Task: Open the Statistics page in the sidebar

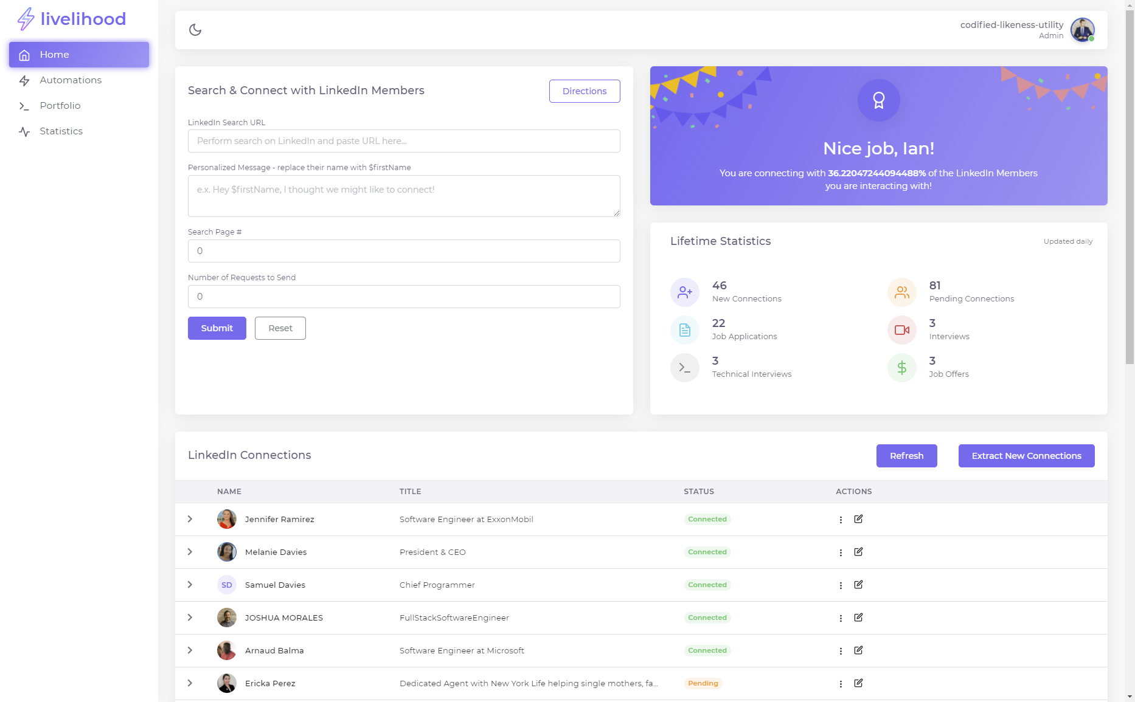Action: (x=61, y=131)
